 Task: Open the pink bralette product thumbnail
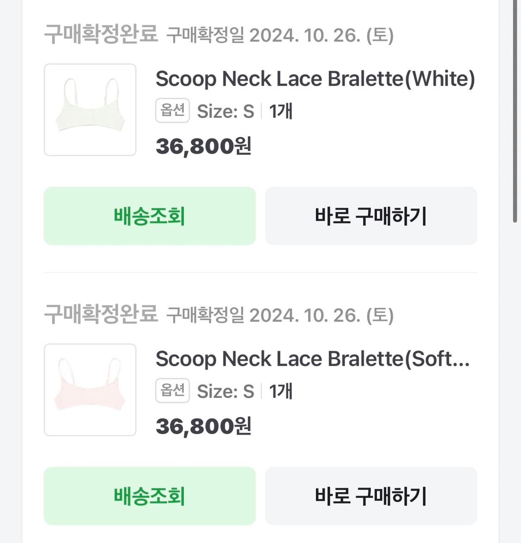click(90, 390)
